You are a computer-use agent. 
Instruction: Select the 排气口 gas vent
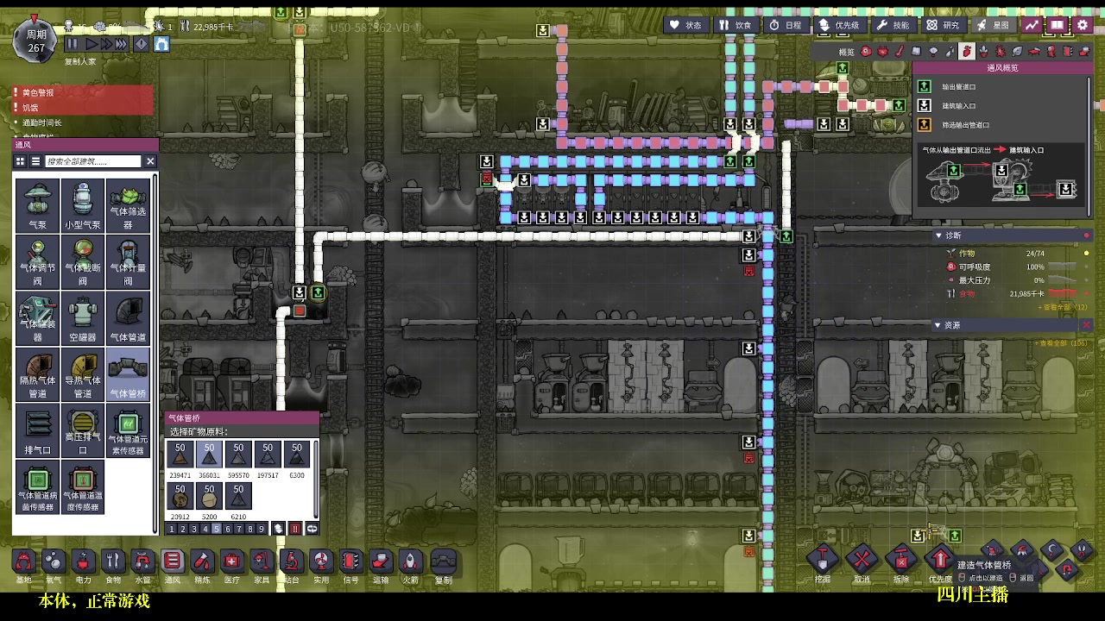point(38,430)
